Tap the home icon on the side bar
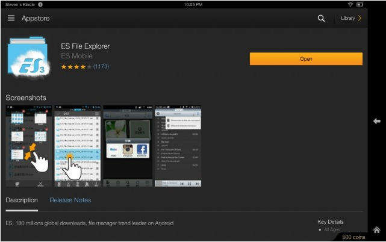The width and height of the screenshot is (386, 242). point(376,230)
